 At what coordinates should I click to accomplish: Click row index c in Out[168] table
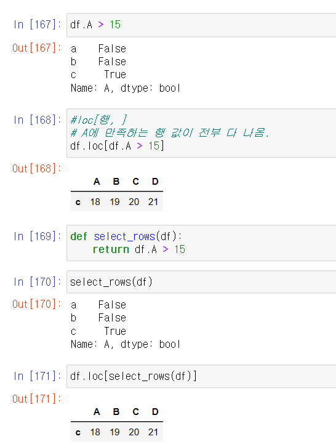[x=78, y=202]
